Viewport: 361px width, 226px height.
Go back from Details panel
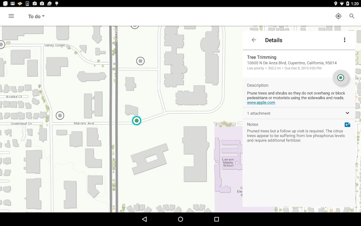(254, 40)
